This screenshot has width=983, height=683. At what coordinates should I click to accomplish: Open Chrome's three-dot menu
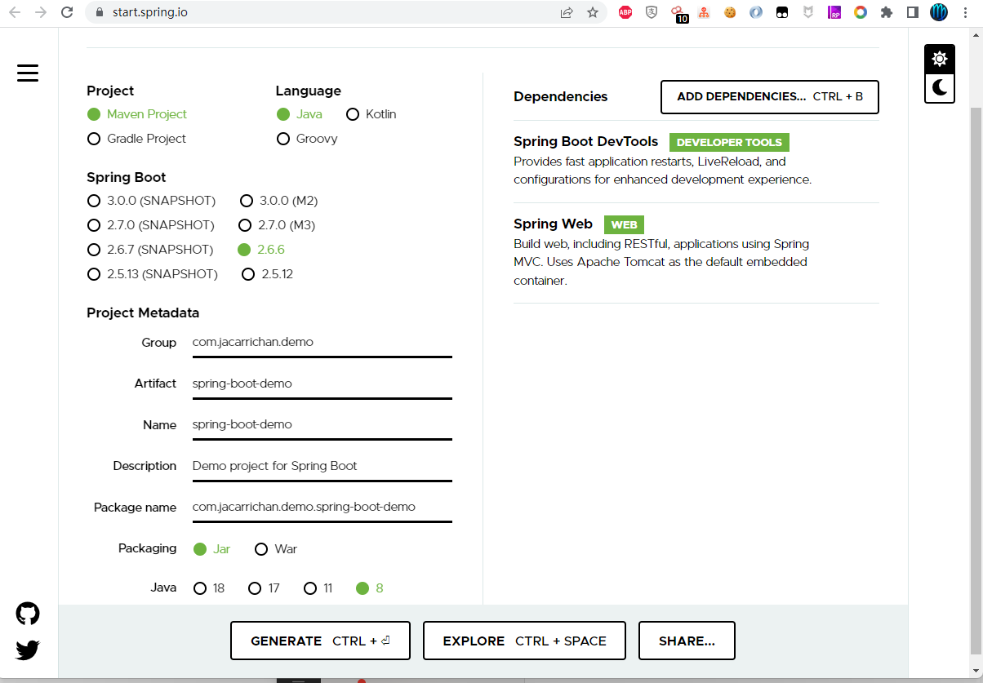point(966,12)
